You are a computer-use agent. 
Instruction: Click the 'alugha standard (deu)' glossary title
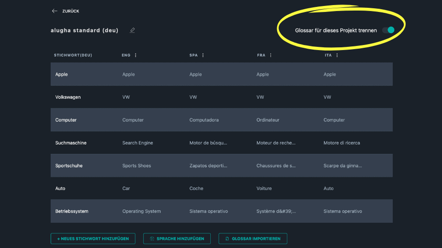84,30
